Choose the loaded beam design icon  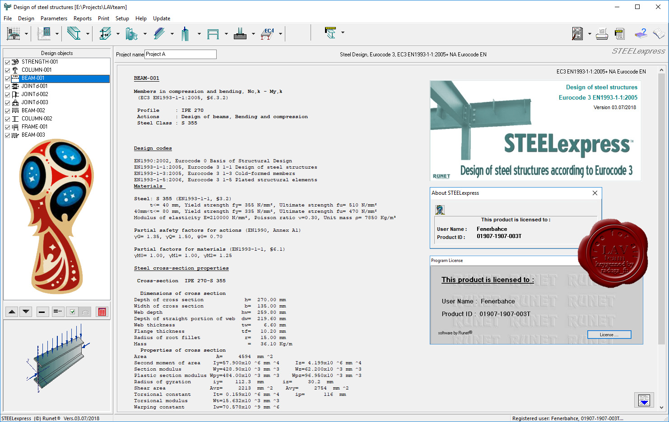tap(159, 33)
